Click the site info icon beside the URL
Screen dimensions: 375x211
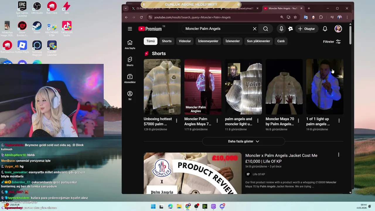tap(150, 17)
